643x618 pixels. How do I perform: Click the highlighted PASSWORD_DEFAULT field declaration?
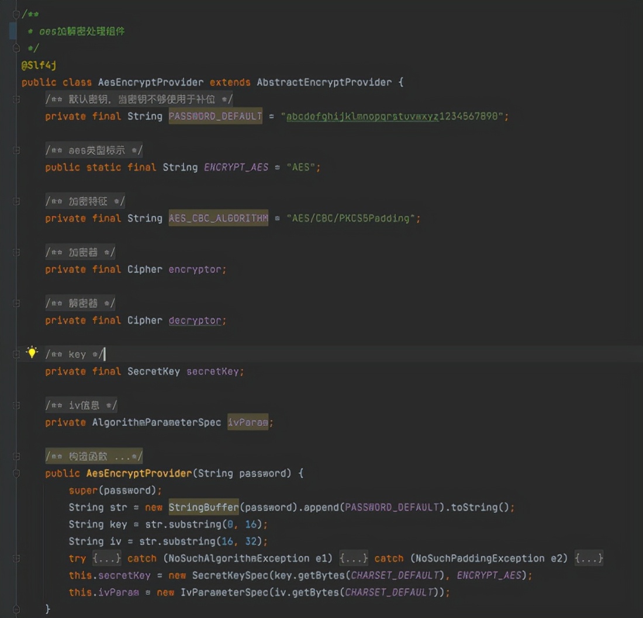point(215,116)
